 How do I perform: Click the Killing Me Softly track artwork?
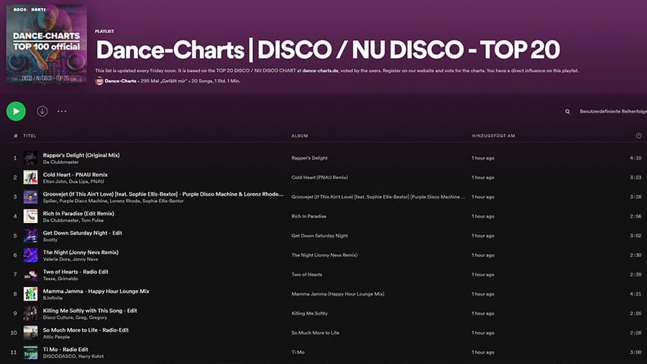[30, 313]
